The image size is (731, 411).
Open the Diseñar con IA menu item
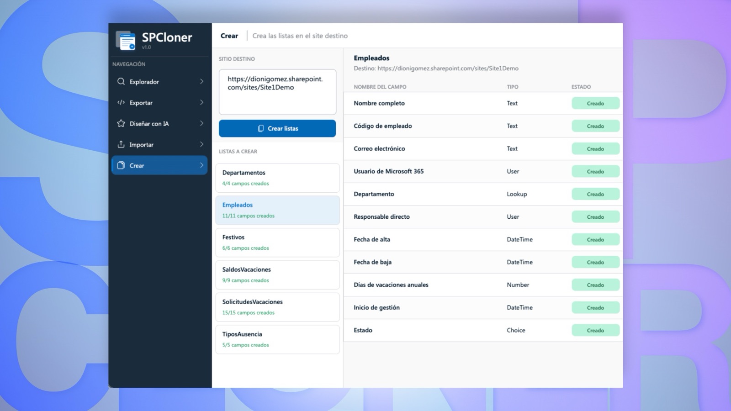pos(159,123)
